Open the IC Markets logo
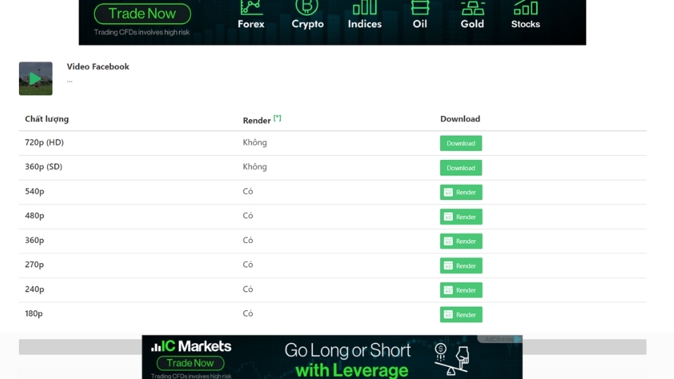 pos(191,346)
